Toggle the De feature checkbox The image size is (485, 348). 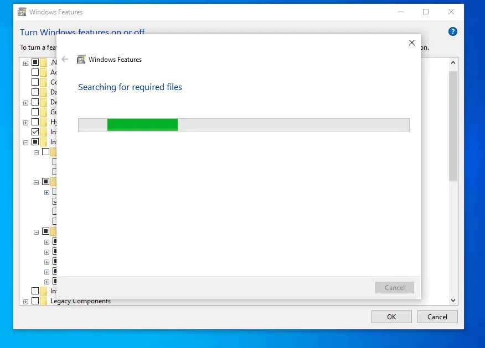pyautogui.click(x=35, y=102)
